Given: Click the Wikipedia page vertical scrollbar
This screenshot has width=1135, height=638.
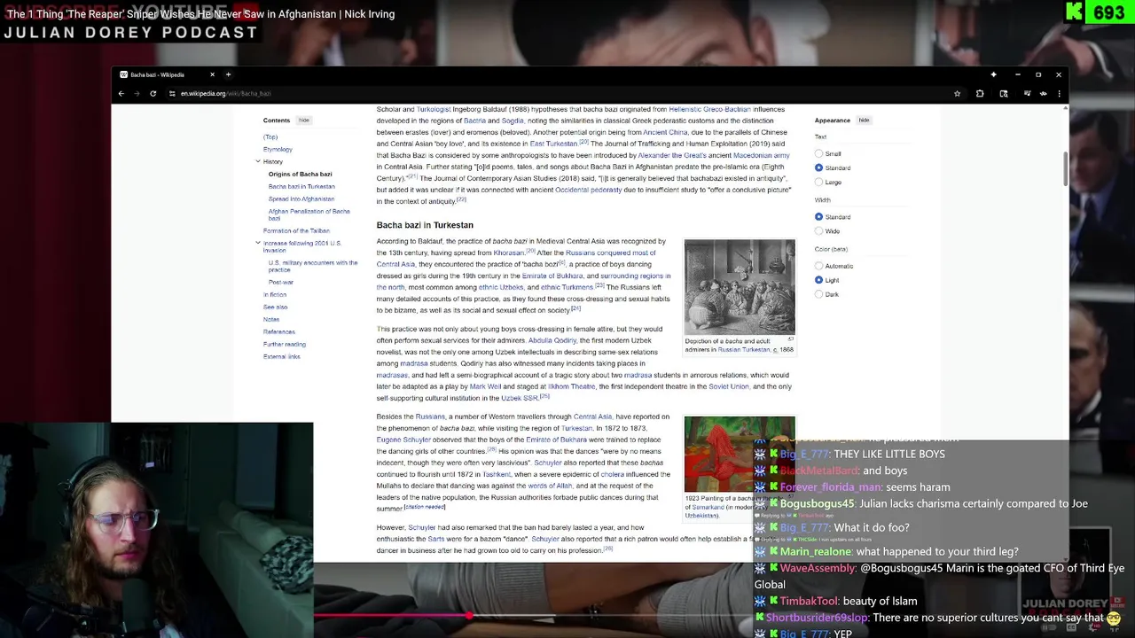Looking at the screenshot, I should (1065, 168).
